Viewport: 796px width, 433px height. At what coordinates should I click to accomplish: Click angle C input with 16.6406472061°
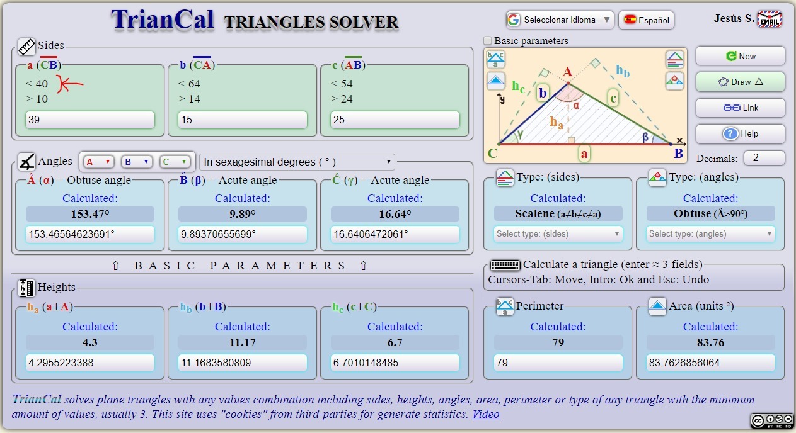click(395, 235)
